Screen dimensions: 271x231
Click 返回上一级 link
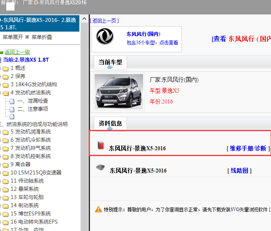[x=17, y=52]
